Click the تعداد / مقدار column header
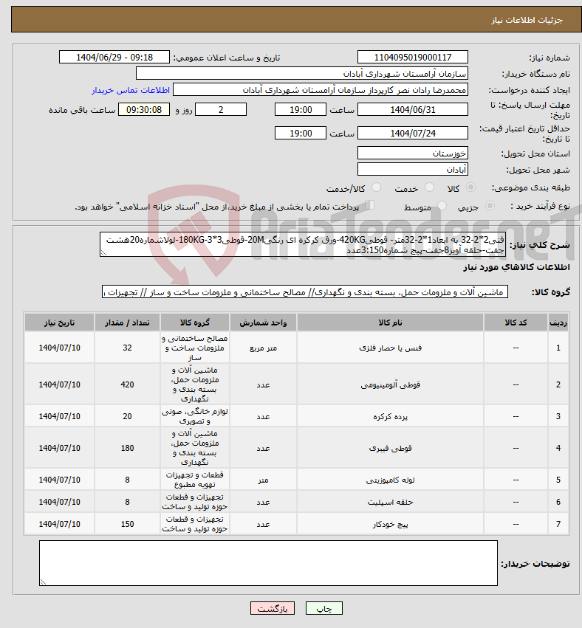Viewport: 582px width, 628px height. (x=127, y=322)
